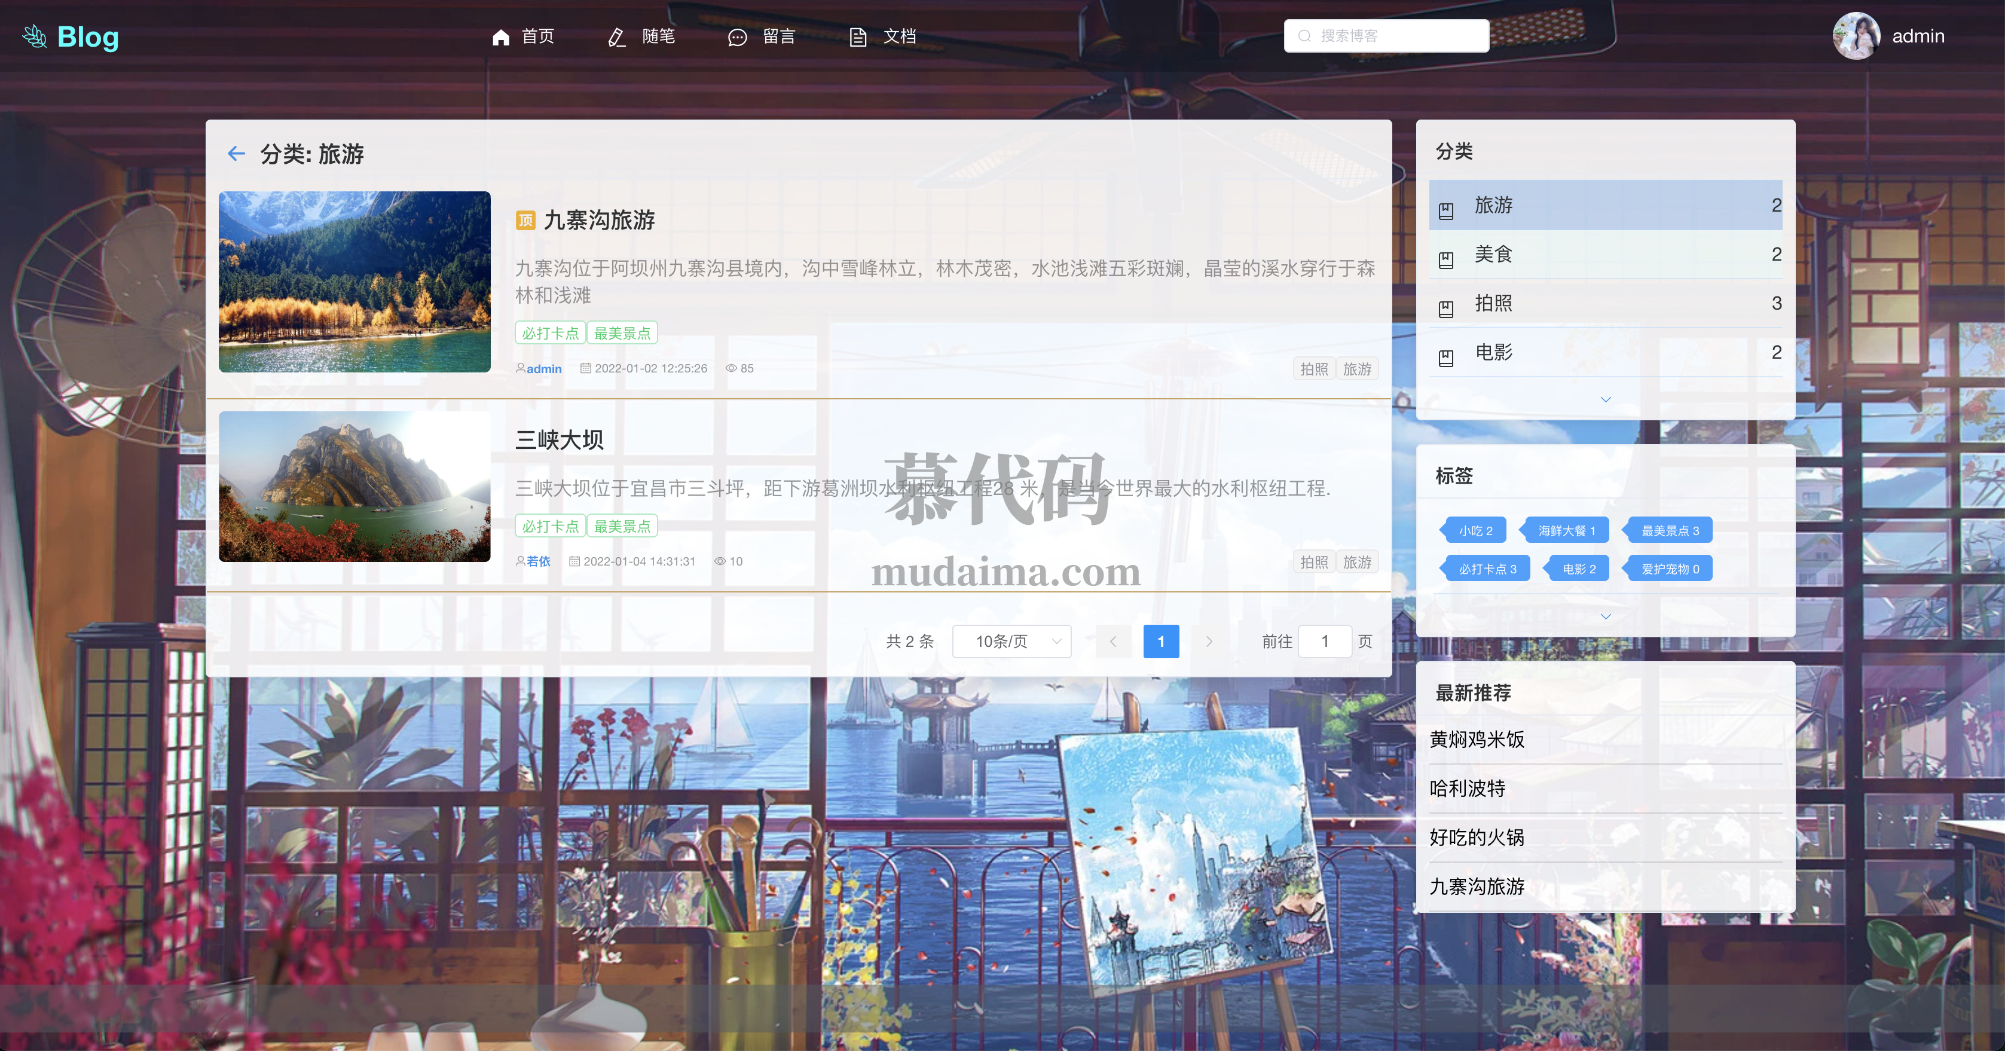2005x1051 pixels.
Task: Click the back arrow beside 分类: 旅游
Action: coord(236,154)
